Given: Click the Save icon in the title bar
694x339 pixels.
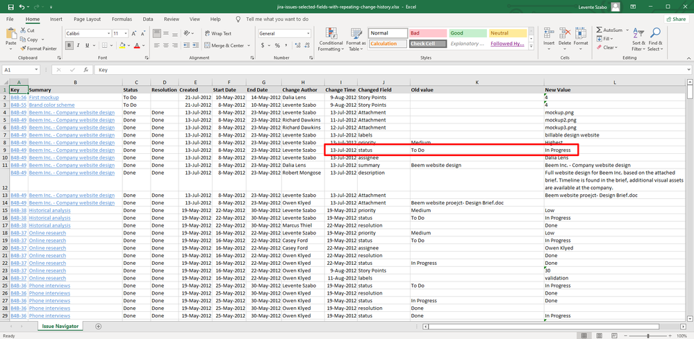Looking at the screenshot, I should tap(11, 7).
